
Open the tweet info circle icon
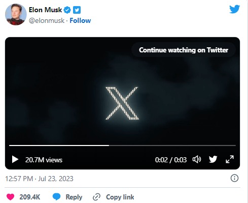pos(234,178)
